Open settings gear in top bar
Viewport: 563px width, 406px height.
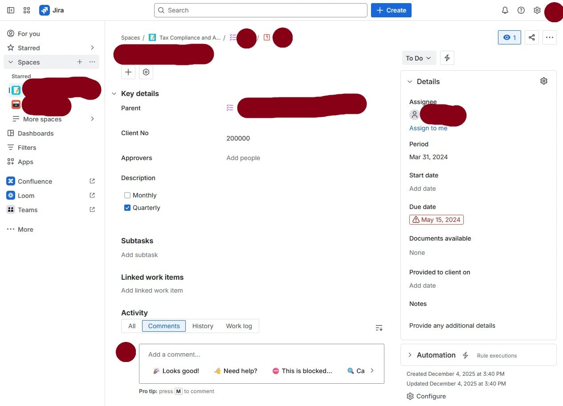(537, 10)
